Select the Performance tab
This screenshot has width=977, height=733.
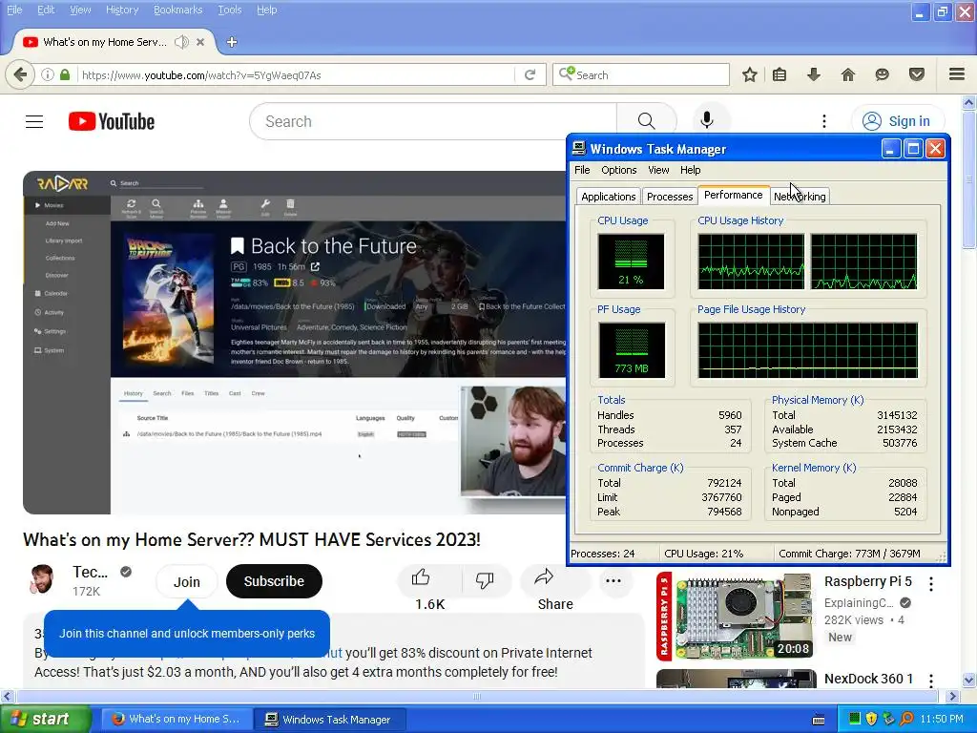click(x=734, y=195)
